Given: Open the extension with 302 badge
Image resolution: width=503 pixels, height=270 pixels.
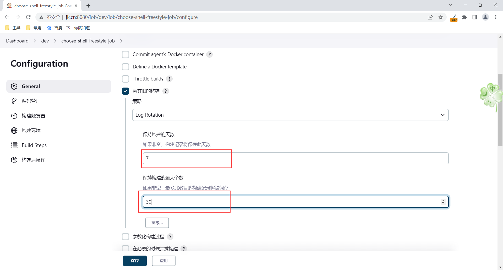Looking at the screenshot, I should 454,18.
